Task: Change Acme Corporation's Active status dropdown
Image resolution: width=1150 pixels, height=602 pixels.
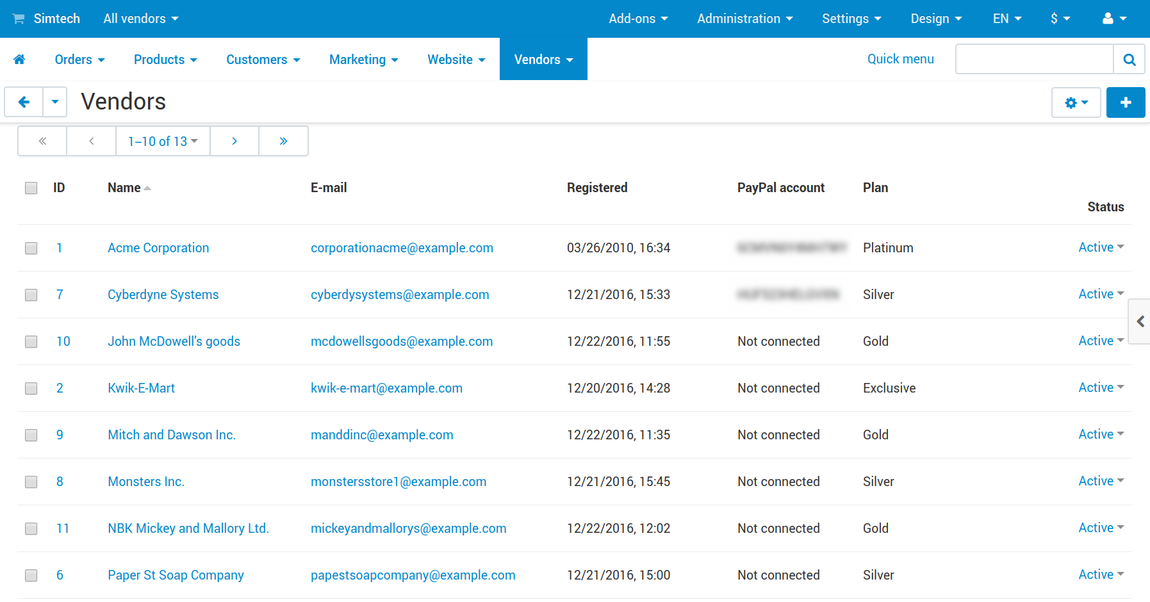Action: tap(1101, 247)
